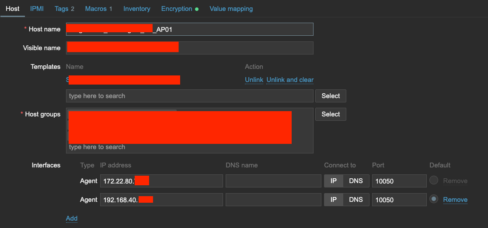The width and height of the screenshot is (488, 228).
Task: Focus the templates 'type here to search' field
Action: [189, 96]
